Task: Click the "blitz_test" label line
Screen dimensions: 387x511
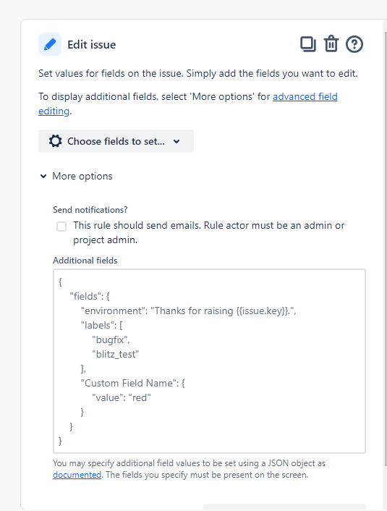Action: [x=116, y=354]
